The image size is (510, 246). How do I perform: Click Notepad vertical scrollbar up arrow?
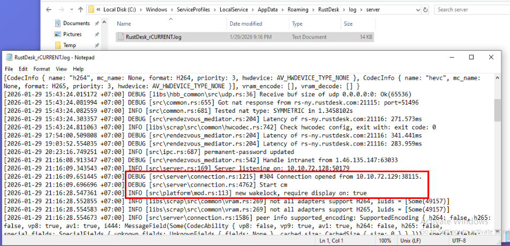pos(497,78)
